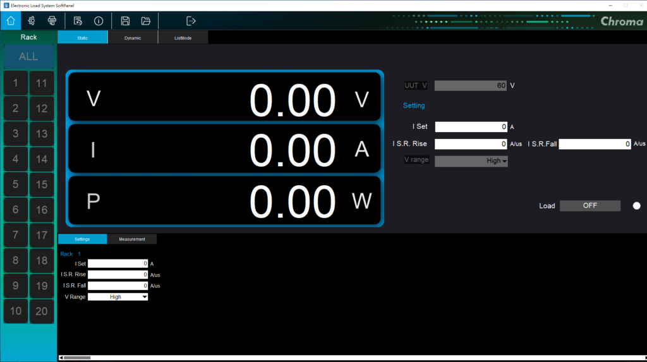Click the voltage 0.00 V readout
Image resolution: width=647 pixels, height=362 pixels.
coord(224,97)
